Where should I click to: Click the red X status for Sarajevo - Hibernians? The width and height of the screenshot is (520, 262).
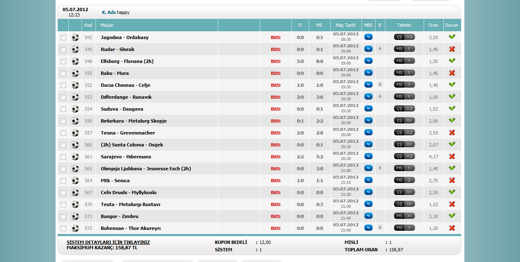click(x=452, y=156)
